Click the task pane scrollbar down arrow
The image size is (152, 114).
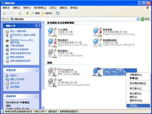[43, 107]
